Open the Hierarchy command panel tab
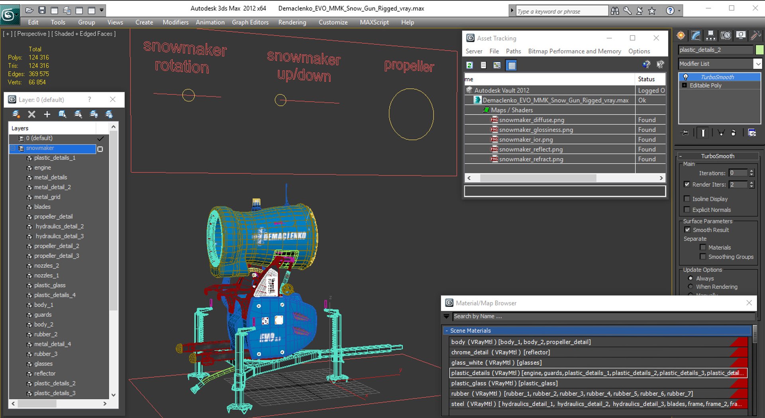The image size is (765, 418). pyautogui.click(x=710, y=35)
